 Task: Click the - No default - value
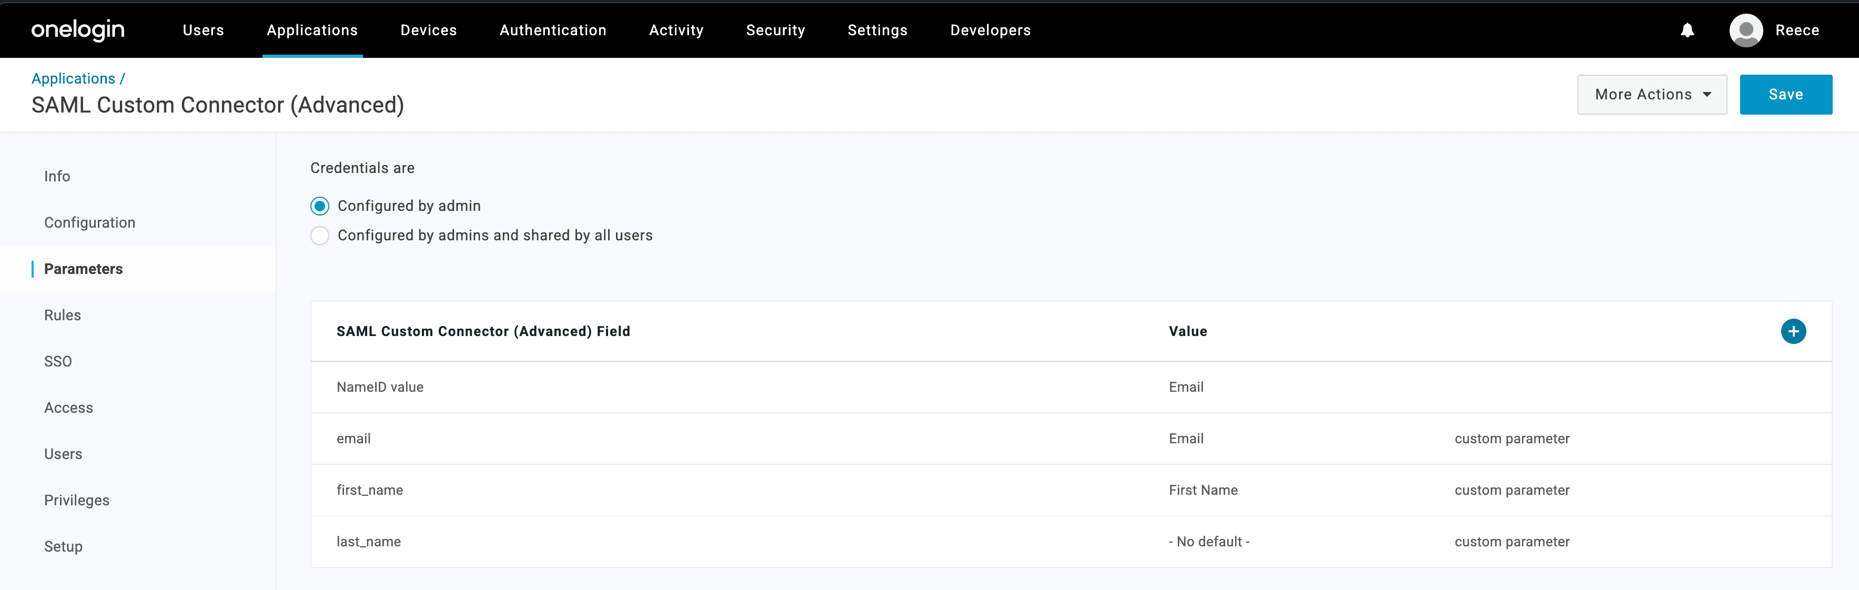(1209, 542)
